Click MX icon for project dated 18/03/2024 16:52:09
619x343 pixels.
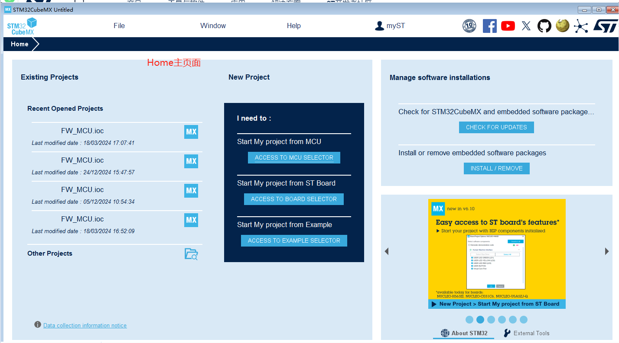[x=191, y=220]
